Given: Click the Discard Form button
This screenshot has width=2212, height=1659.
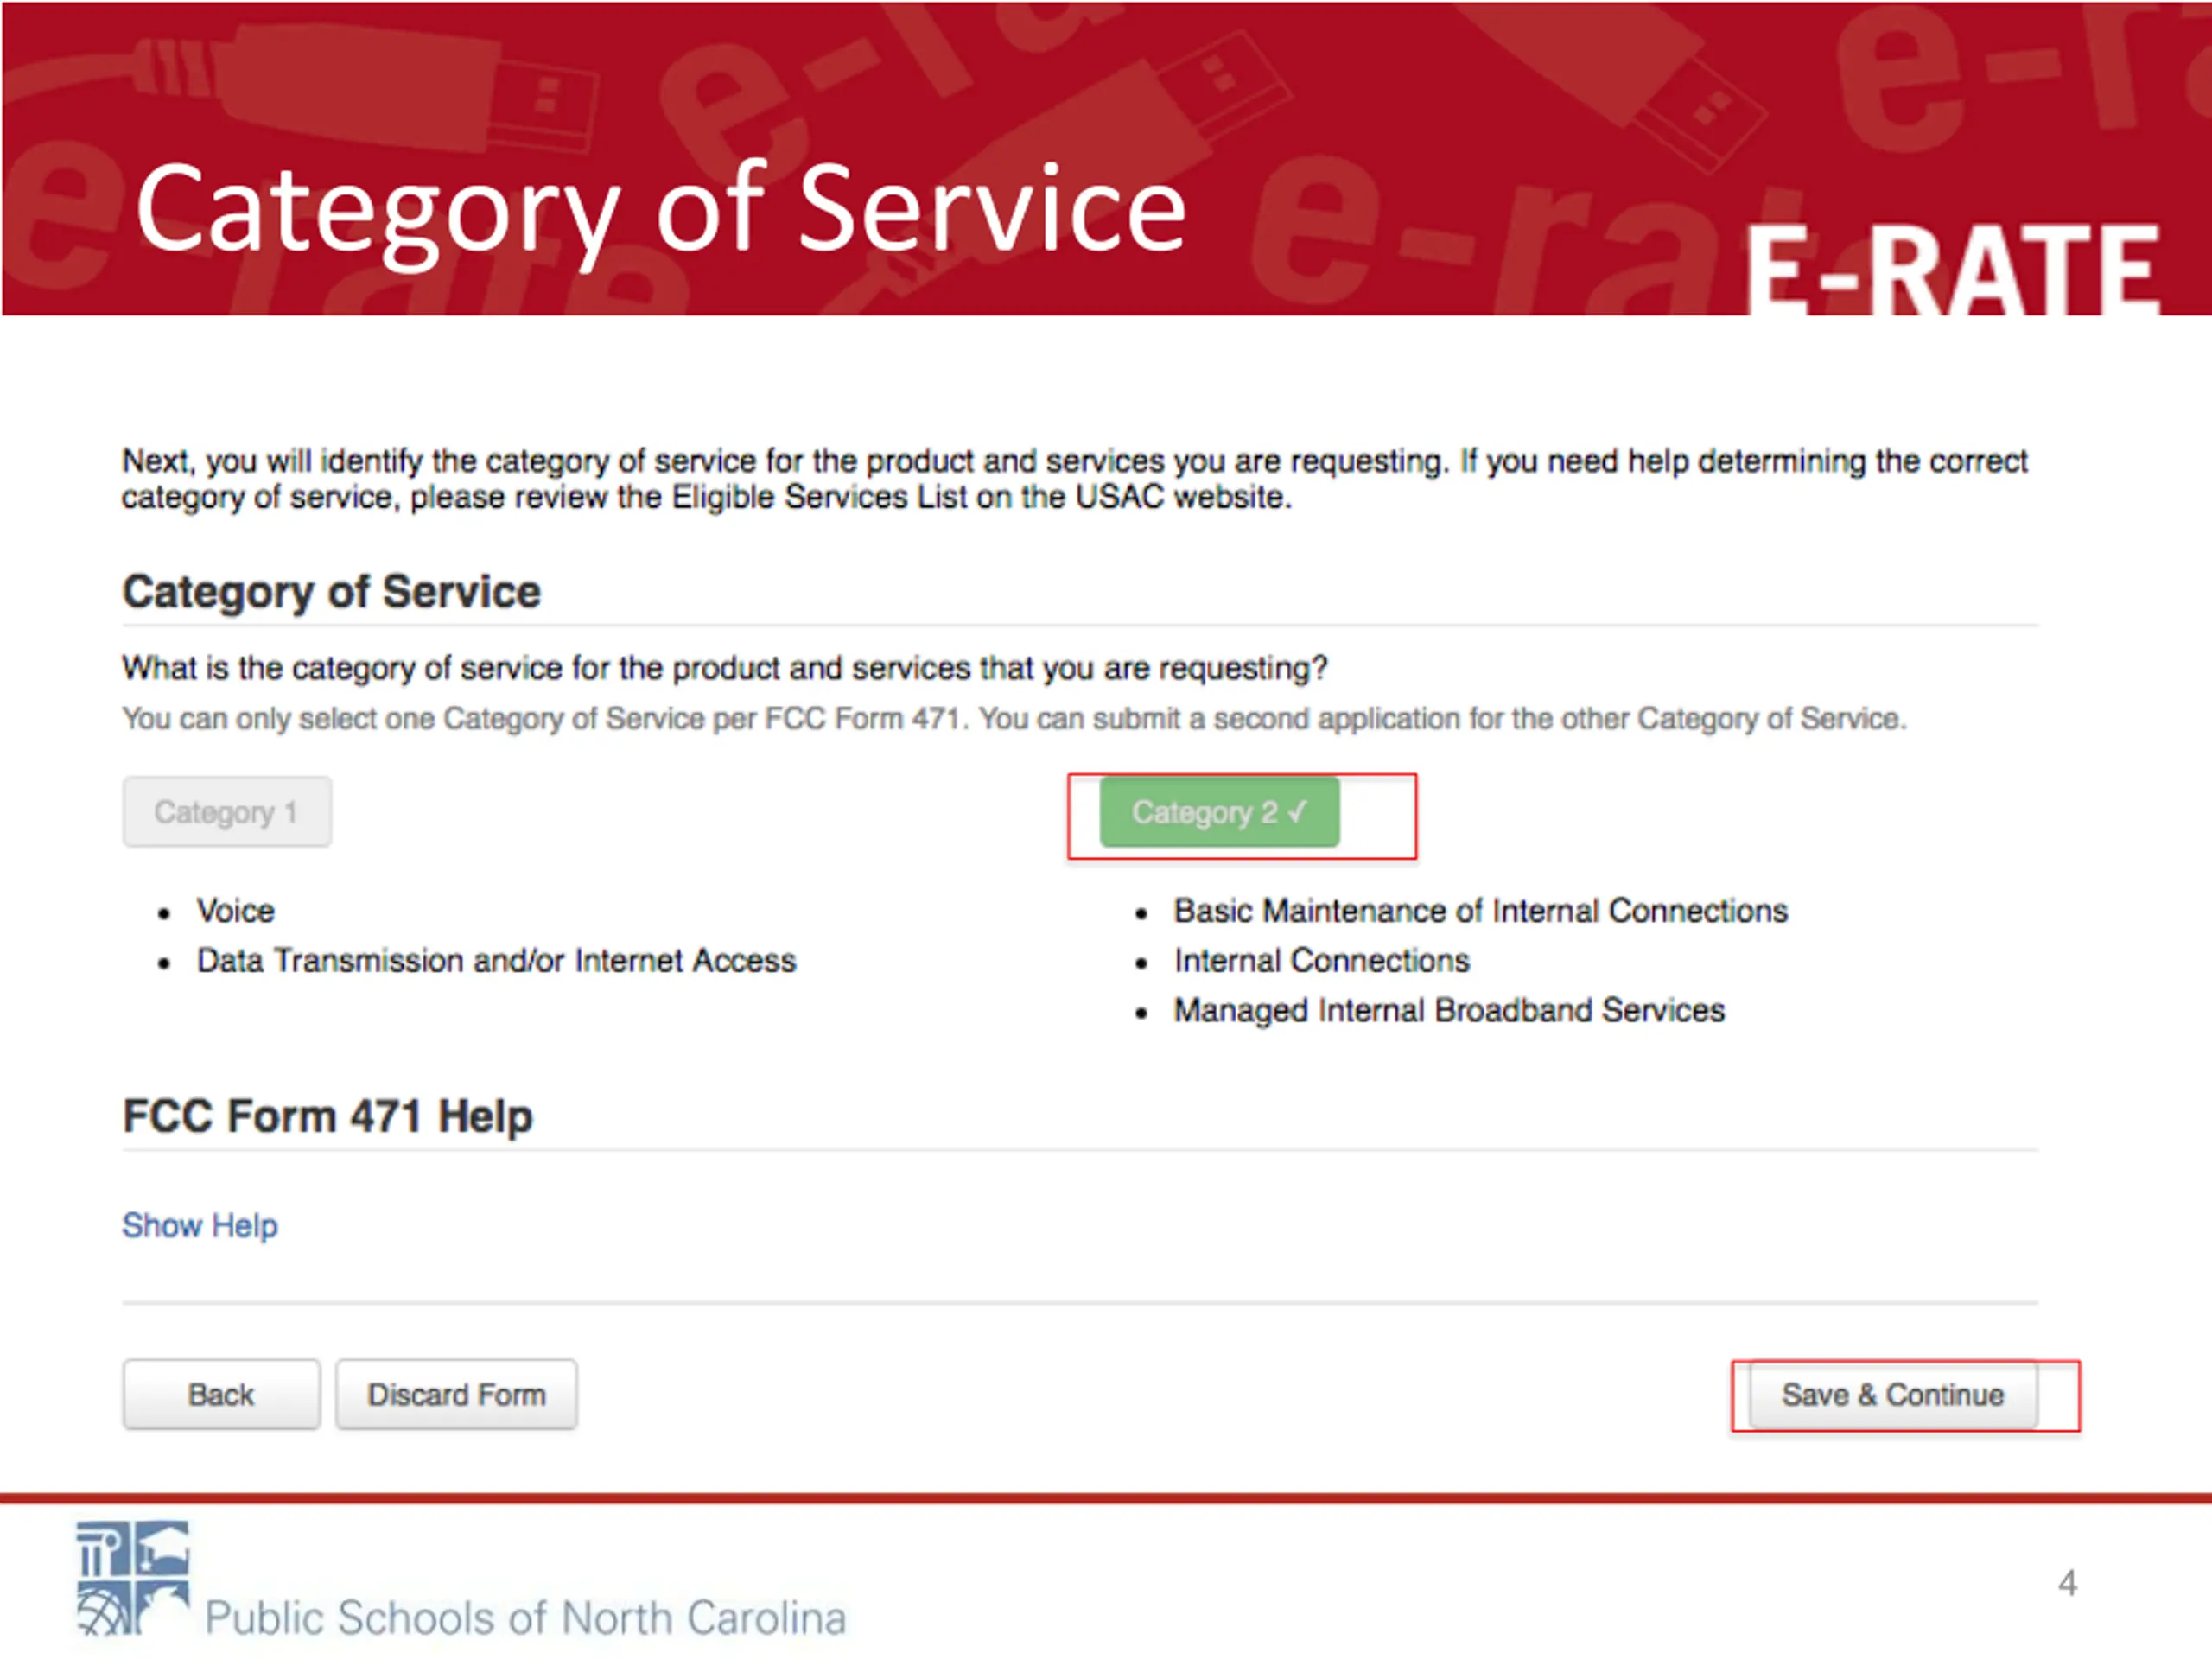Looking at the screenshot, I should click(456, 1394).
